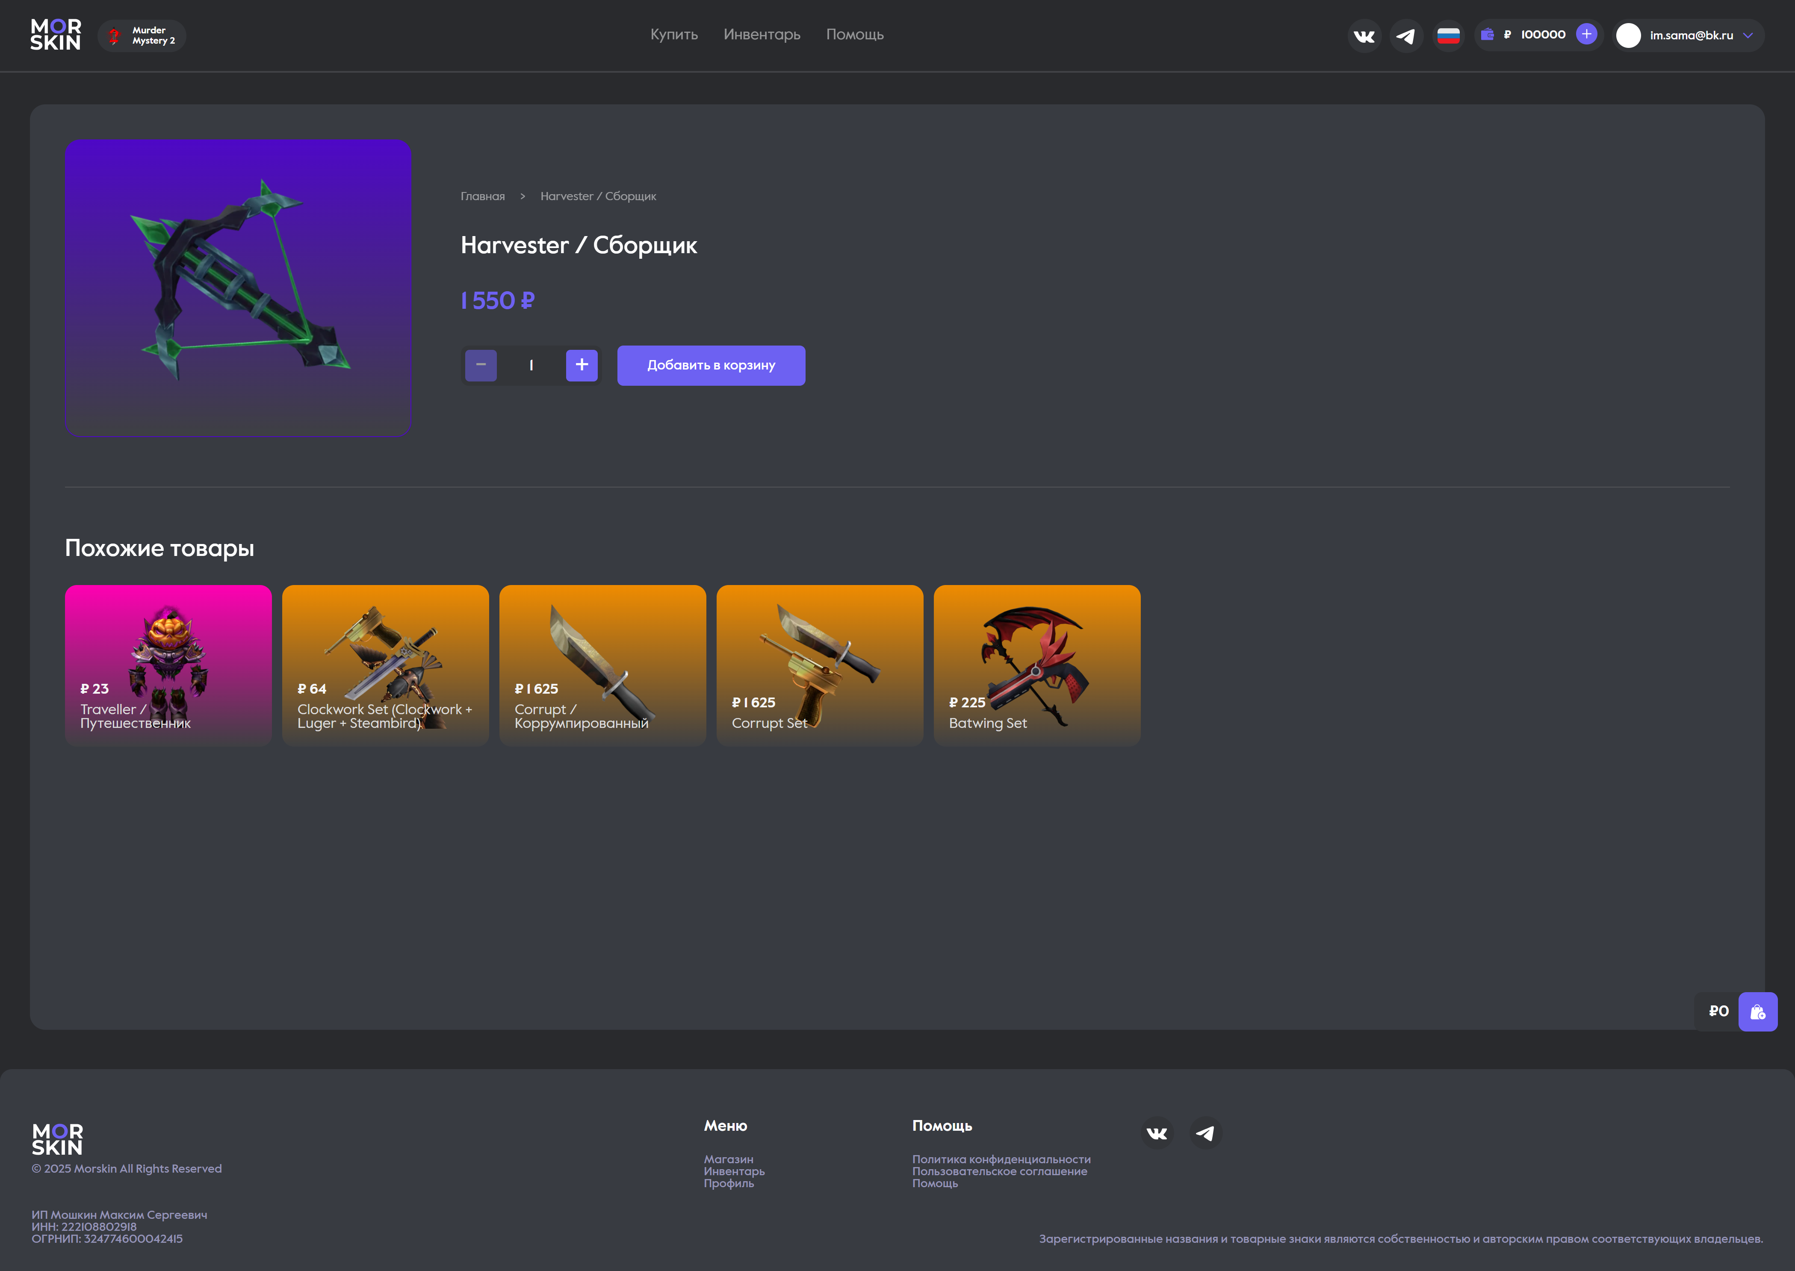Click the Harvester / Сборщик breadcrumb

[x=598, y=196]
